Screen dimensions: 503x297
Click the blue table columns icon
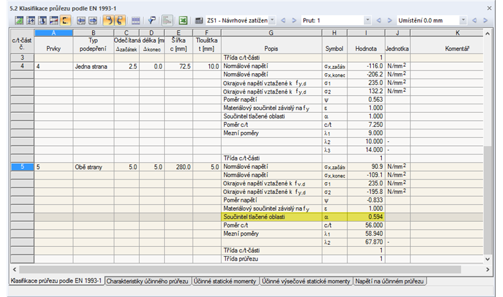pyautogui.click(x=136, y=21)
